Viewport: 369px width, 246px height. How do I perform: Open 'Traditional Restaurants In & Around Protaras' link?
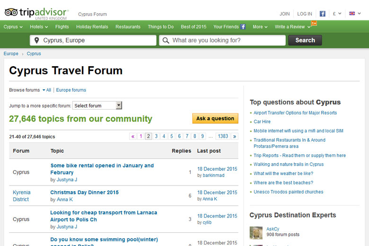coord(290,143)
